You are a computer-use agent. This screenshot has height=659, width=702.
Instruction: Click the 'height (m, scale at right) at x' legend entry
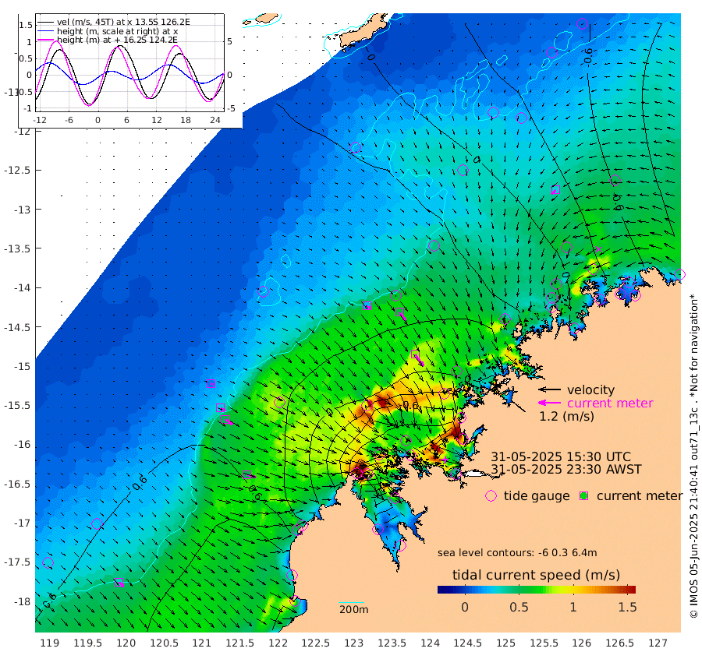click(117, 31)
